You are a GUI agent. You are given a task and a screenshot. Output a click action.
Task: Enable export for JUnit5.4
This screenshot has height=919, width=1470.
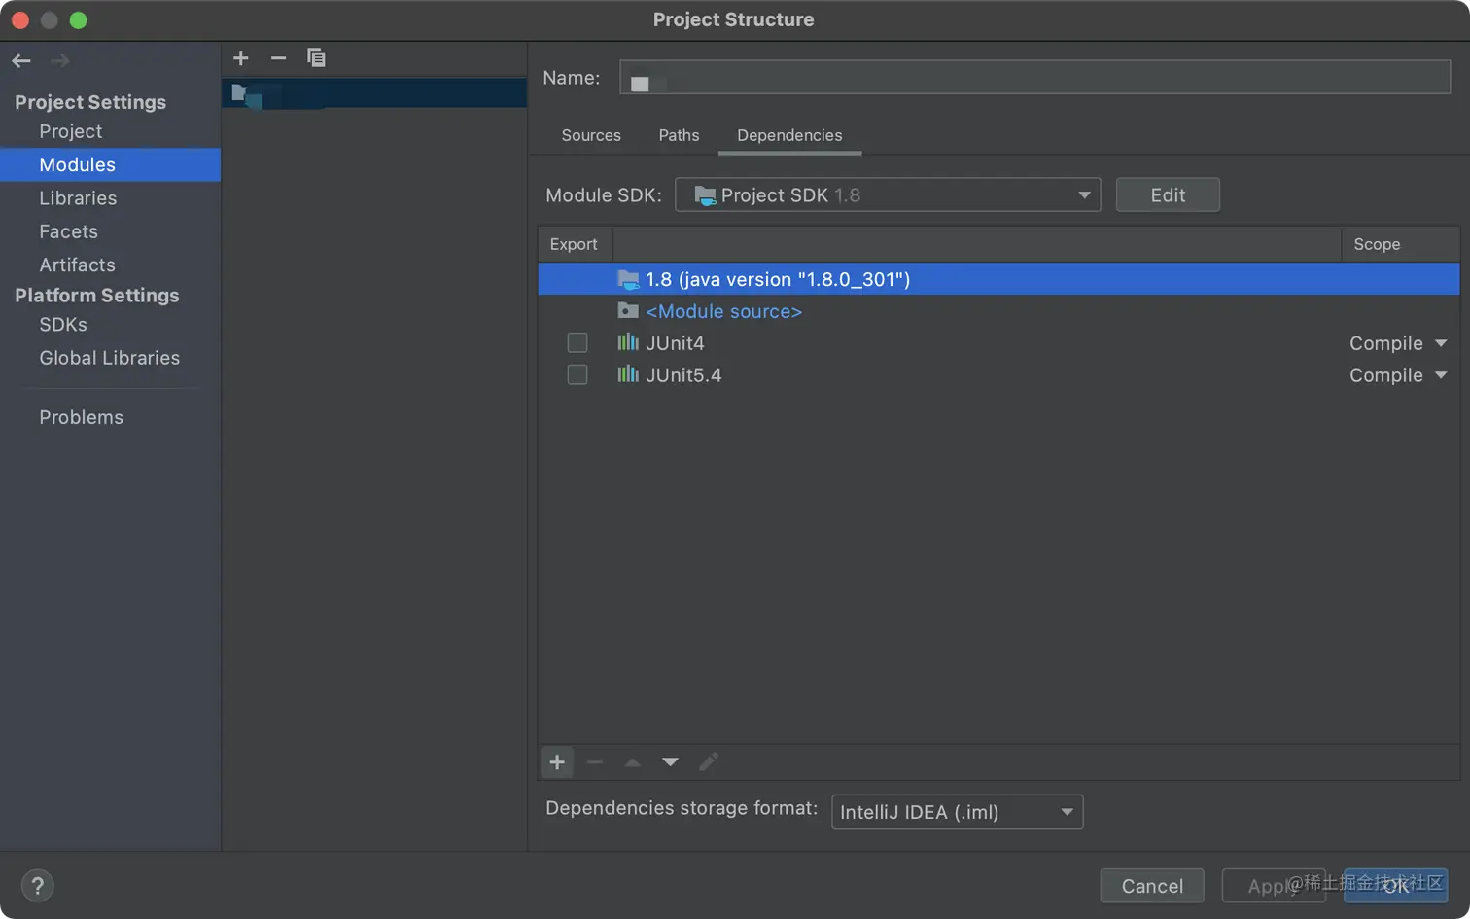click(x=577, y=375)
